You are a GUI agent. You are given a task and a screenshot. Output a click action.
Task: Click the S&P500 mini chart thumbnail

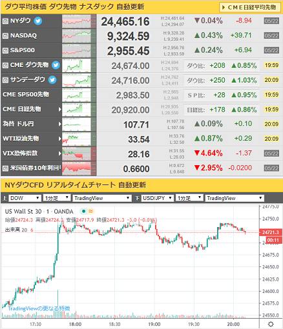click(x=79, y=50)
